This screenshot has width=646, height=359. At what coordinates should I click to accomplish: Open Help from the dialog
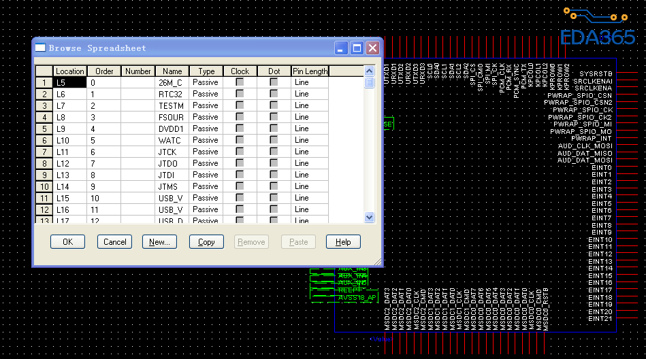pyautogui.click(x=343, y=242)
